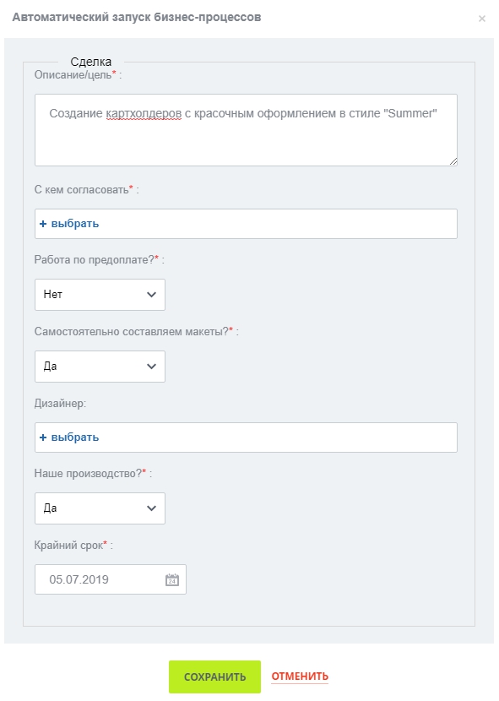The width and height of the screenshot is (499, 701).
Task: Open the Да combo under Самостоятельно составляем макеты
Action: coord(100,367)
